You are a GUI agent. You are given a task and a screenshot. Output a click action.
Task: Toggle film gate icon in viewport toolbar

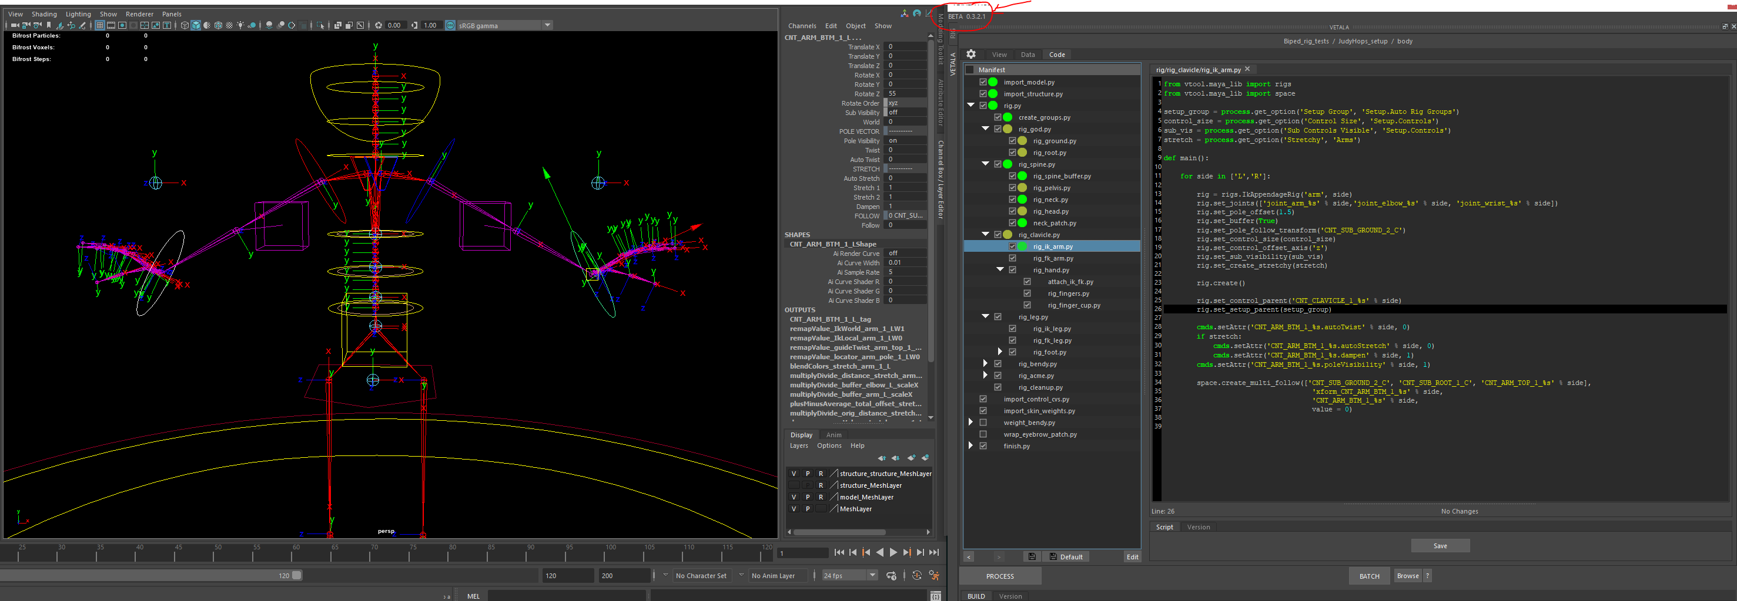(111, 26)
